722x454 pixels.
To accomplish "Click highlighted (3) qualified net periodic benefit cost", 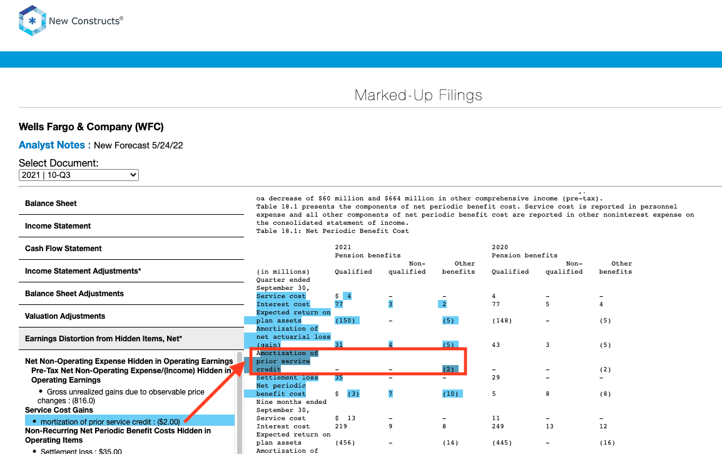I will coord(353,394).
